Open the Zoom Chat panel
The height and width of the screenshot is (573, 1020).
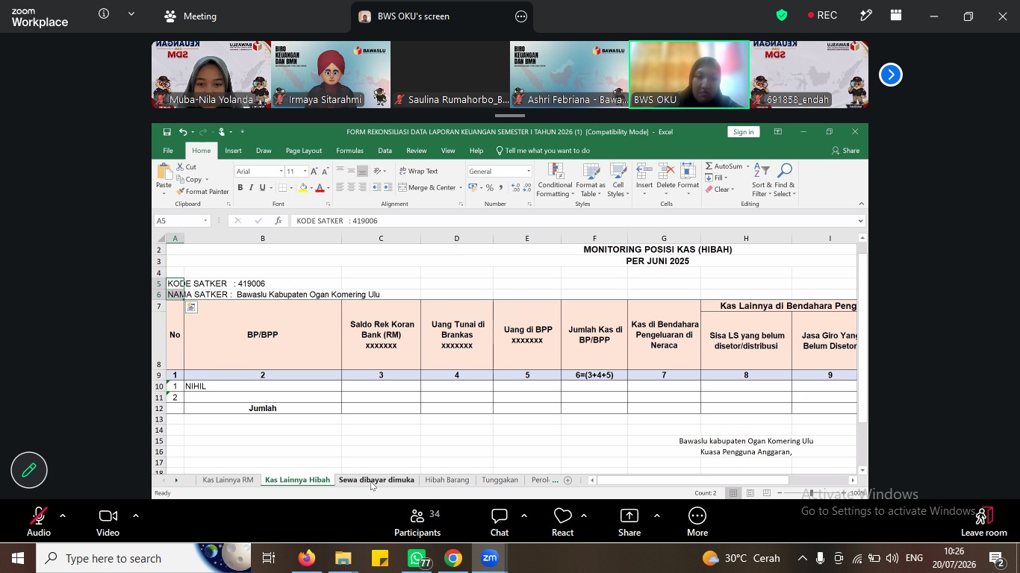(x=500, y=522)
